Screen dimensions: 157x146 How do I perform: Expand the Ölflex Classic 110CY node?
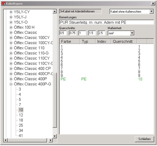[x=11, y=58]
